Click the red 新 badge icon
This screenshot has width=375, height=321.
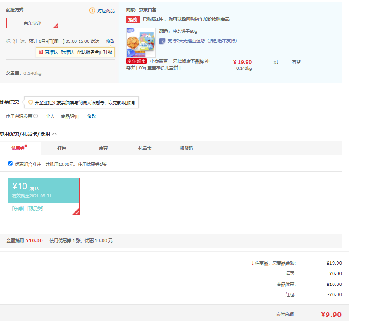[x=41, y=52]
